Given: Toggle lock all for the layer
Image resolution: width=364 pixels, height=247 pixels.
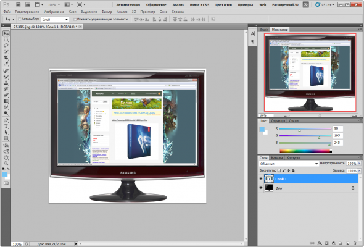Looking at the screenshot, I should tap(293, 170).
